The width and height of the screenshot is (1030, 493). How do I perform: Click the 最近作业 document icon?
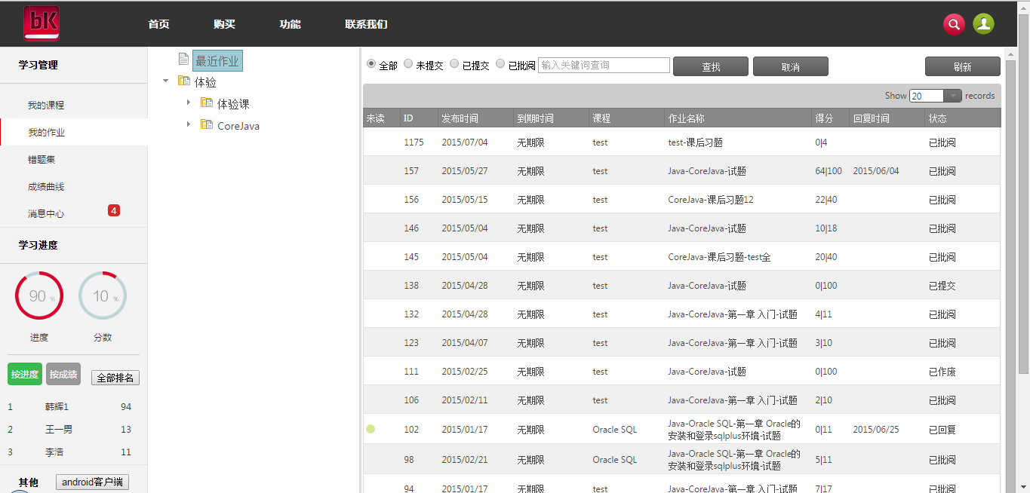183,60
